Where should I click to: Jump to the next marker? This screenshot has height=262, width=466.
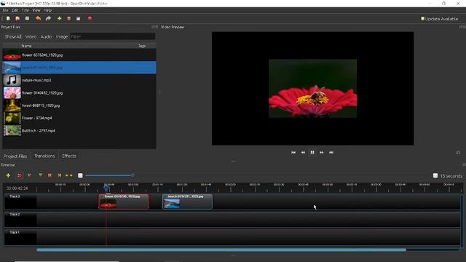(60, 175)
